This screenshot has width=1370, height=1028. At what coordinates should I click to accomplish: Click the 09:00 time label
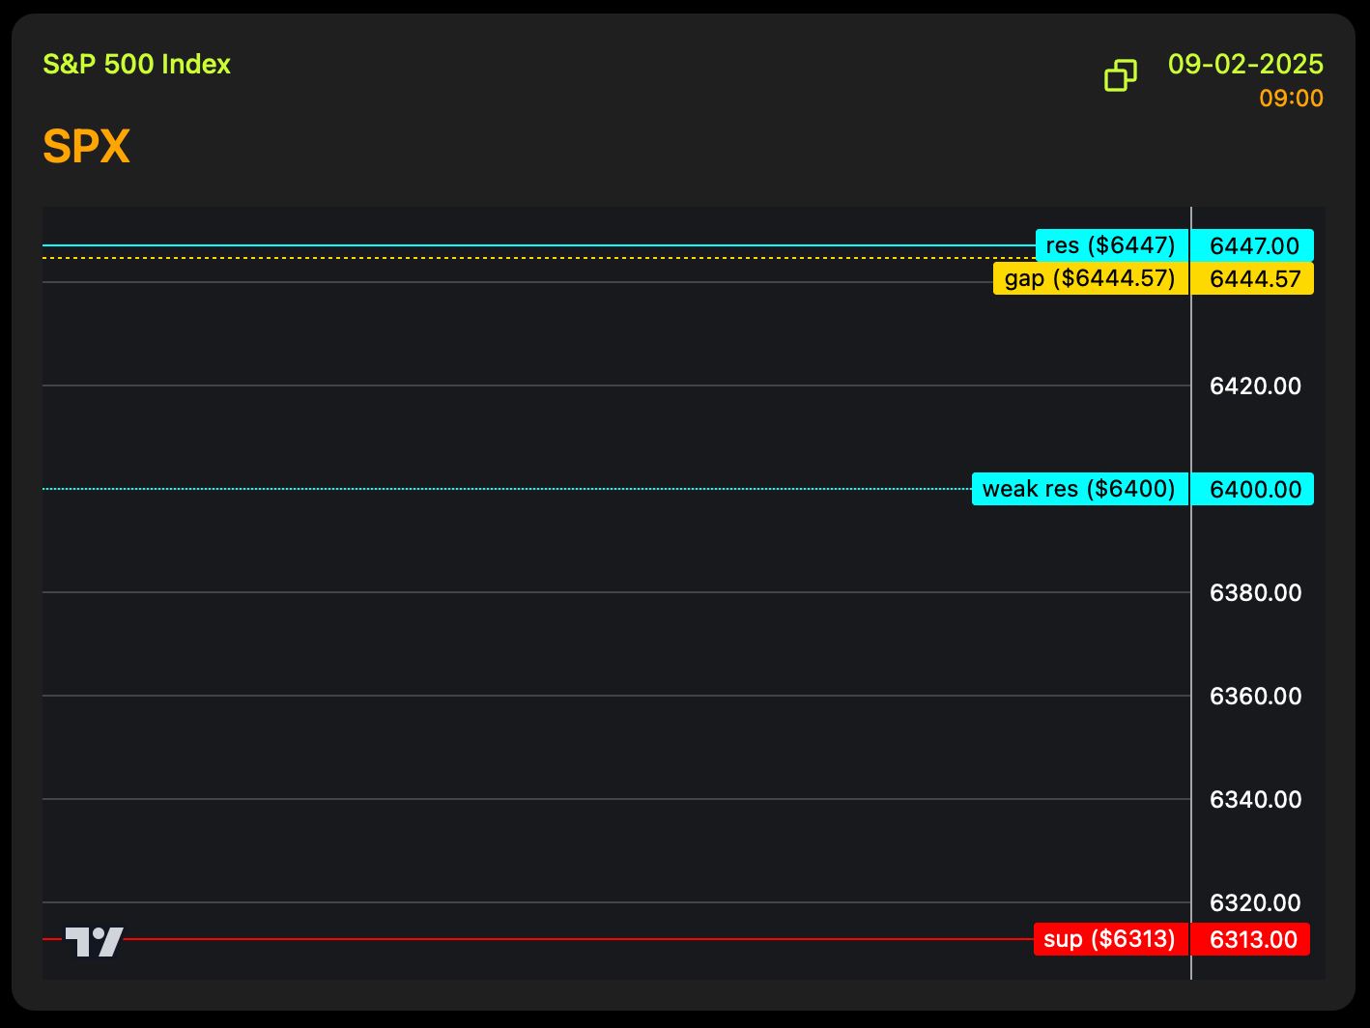(x=1292, y=99)
